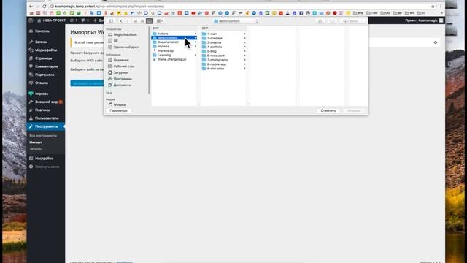Screen dimensions: 467x263
Task: Select the demo-content folder
Action: [174, 38]
